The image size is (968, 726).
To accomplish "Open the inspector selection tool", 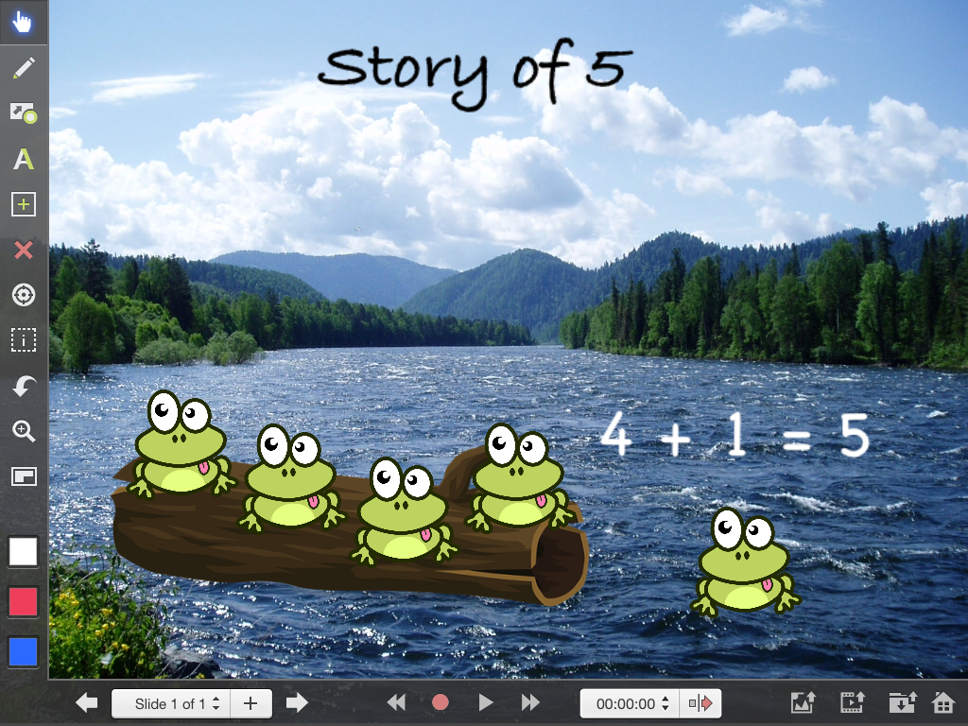I will point(24,340).
